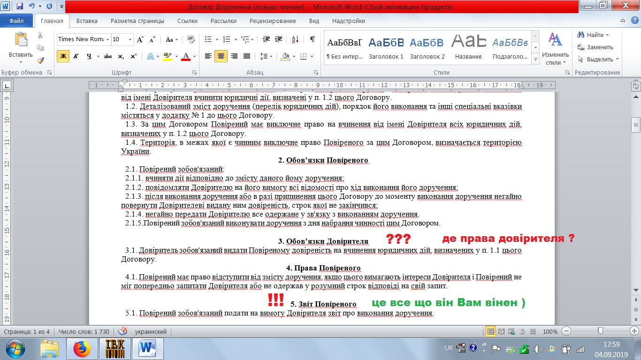Apply the Название style
This screenshot has height=360, width=641.
[468, 48]
